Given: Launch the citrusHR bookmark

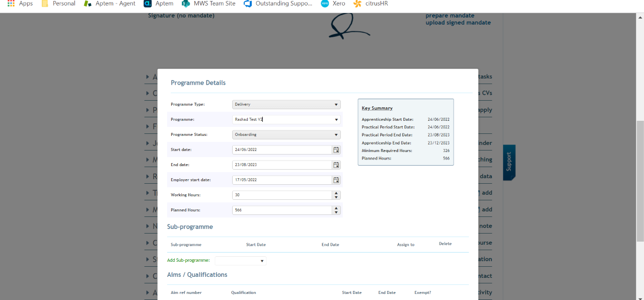Looking at the screenshot, I should [x=370, y=4].
